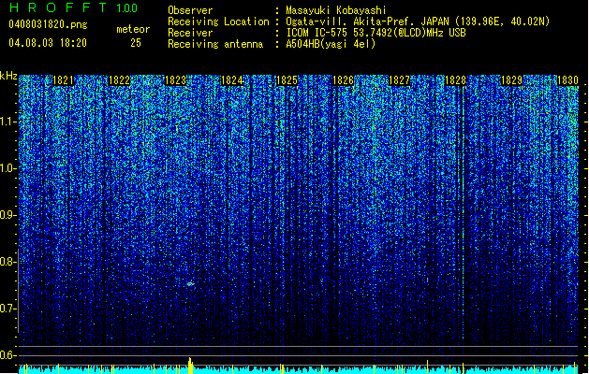This screenshot has width=589, height=374.
Task: Click the meteor label
Action: coord(133,29)
